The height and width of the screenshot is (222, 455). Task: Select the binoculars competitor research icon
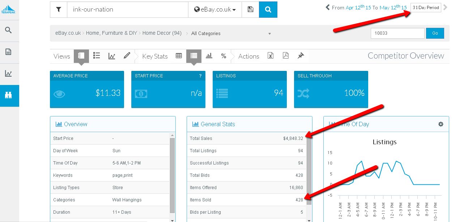[8, 95]
